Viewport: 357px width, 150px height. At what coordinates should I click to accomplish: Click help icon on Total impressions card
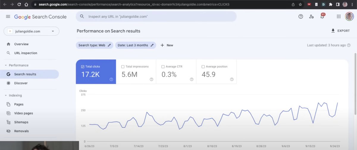click(151, 79)
